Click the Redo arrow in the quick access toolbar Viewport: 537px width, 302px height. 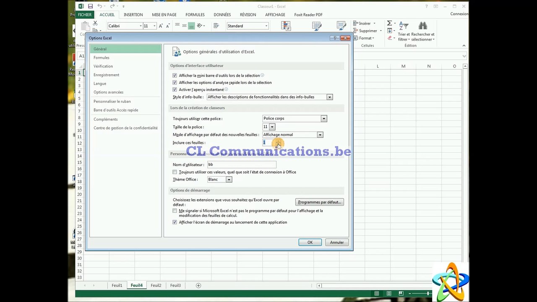click(x=112, y=6)
